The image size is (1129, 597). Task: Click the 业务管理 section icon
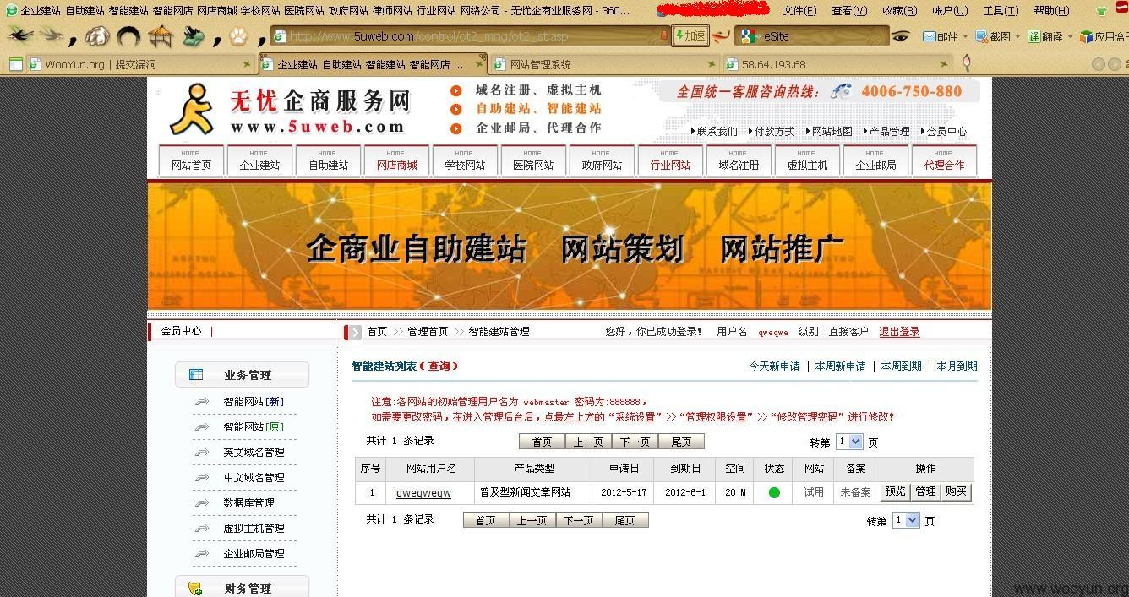(x=196, y=375)
